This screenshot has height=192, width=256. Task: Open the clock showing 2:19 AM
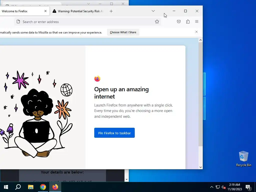point(234,187)
